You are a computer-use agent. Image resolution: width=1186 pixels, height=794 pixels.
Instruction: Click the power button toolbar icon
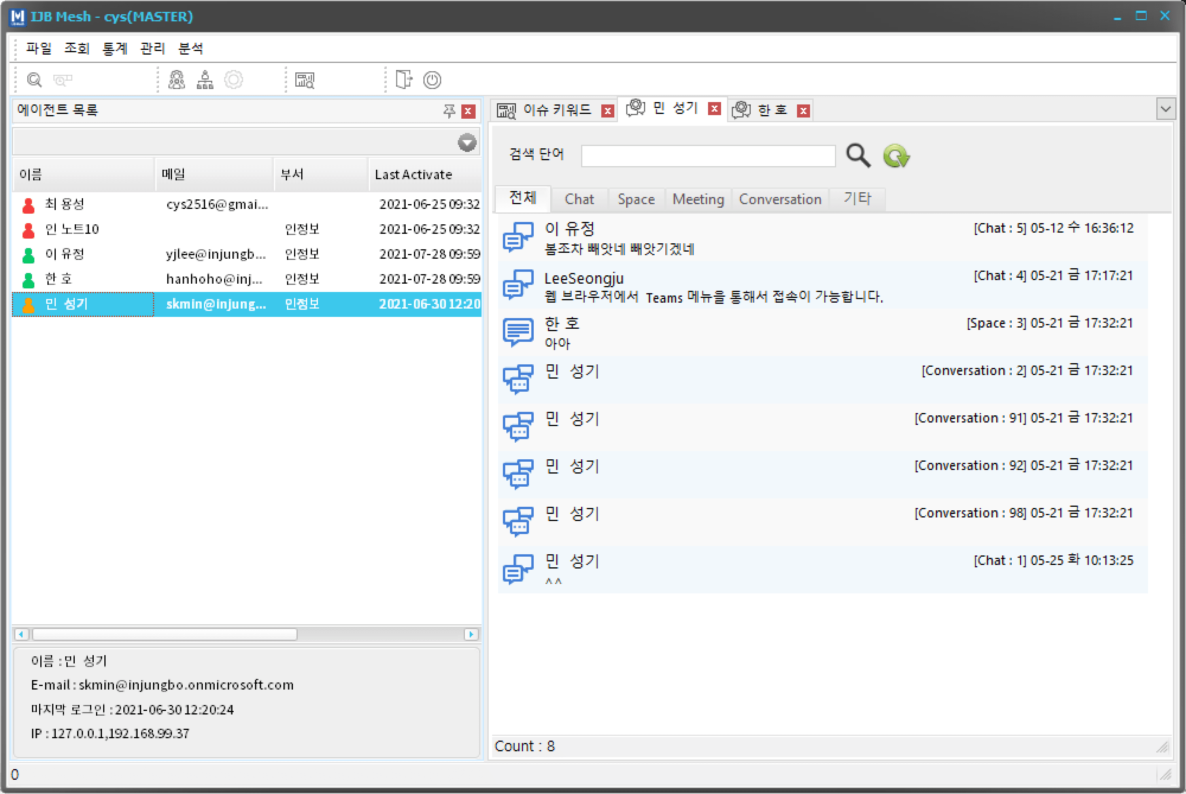pyautogui.click(x=432, y=80)
